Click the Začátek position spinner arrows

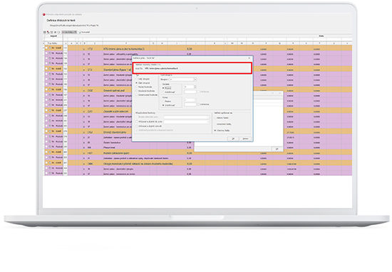click(195, 87)
